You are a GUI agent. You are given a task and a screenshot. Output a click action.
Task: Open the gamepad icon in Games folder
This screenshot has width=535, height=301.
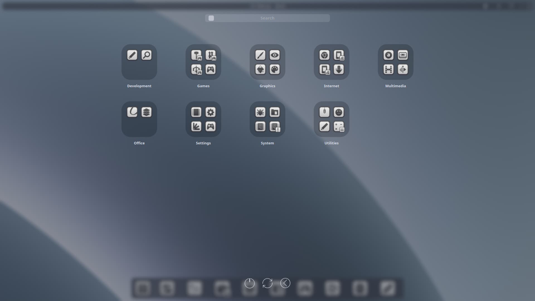(x=211, y=69)
